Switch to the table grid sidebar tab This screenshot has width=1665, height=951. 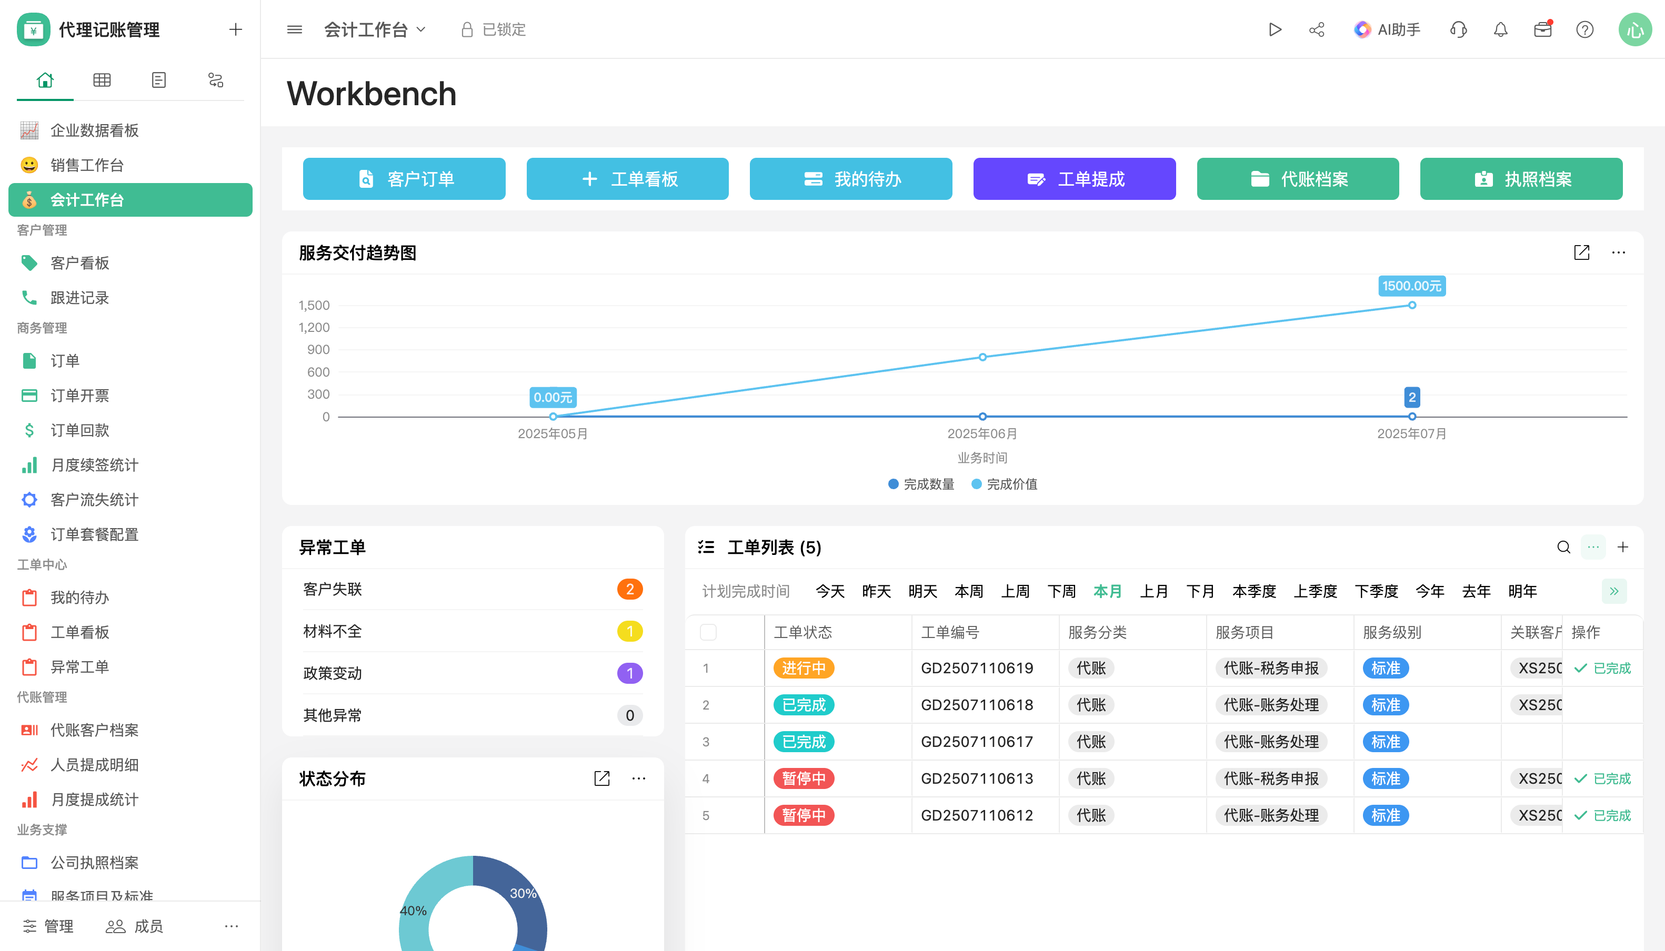tap(102, 79)
